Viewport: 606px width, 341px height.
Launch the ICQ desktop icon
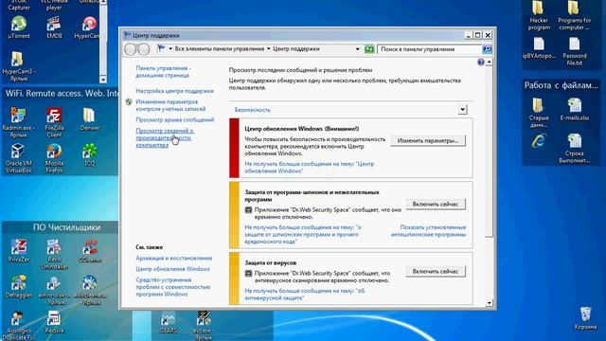(x=90, y=154)
